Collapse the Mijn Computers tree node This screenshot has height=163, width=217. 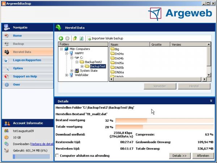pyautogui.click(x=61, y=49)
